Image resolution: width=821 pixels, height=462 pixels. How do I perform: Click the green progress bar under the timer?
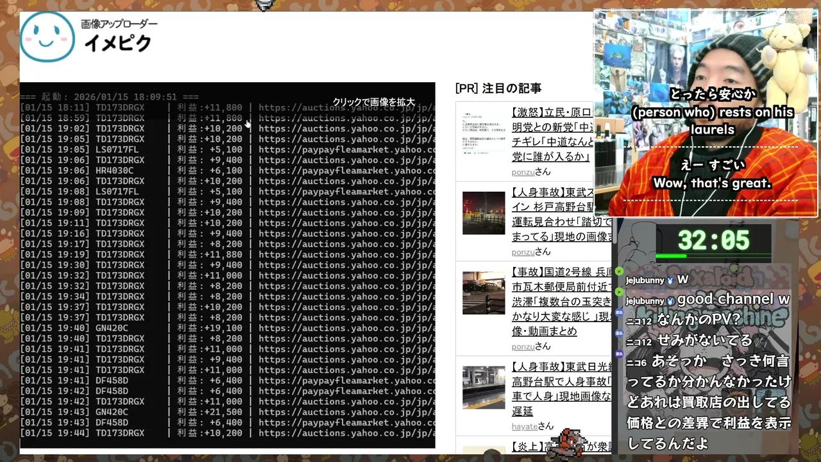[672, 256]
